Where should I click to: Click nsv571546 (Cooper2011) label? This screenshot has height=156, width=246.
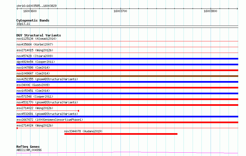tap(35, 96)
